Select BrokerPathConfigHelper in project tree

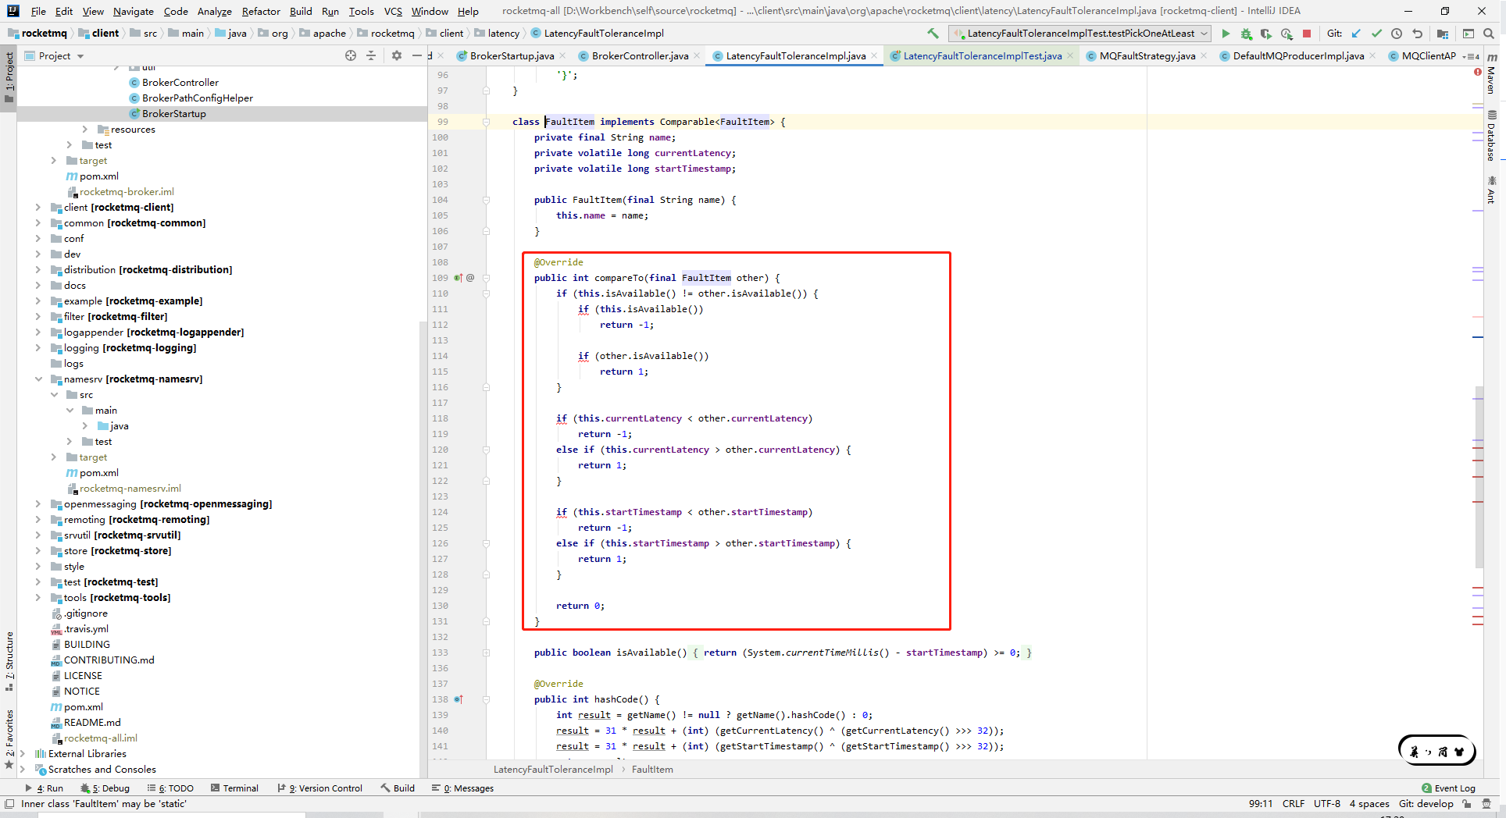197,98
